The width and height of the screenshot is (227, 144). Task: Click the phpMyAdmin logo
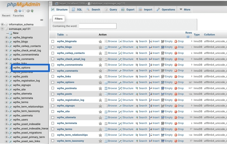[23, 4]
